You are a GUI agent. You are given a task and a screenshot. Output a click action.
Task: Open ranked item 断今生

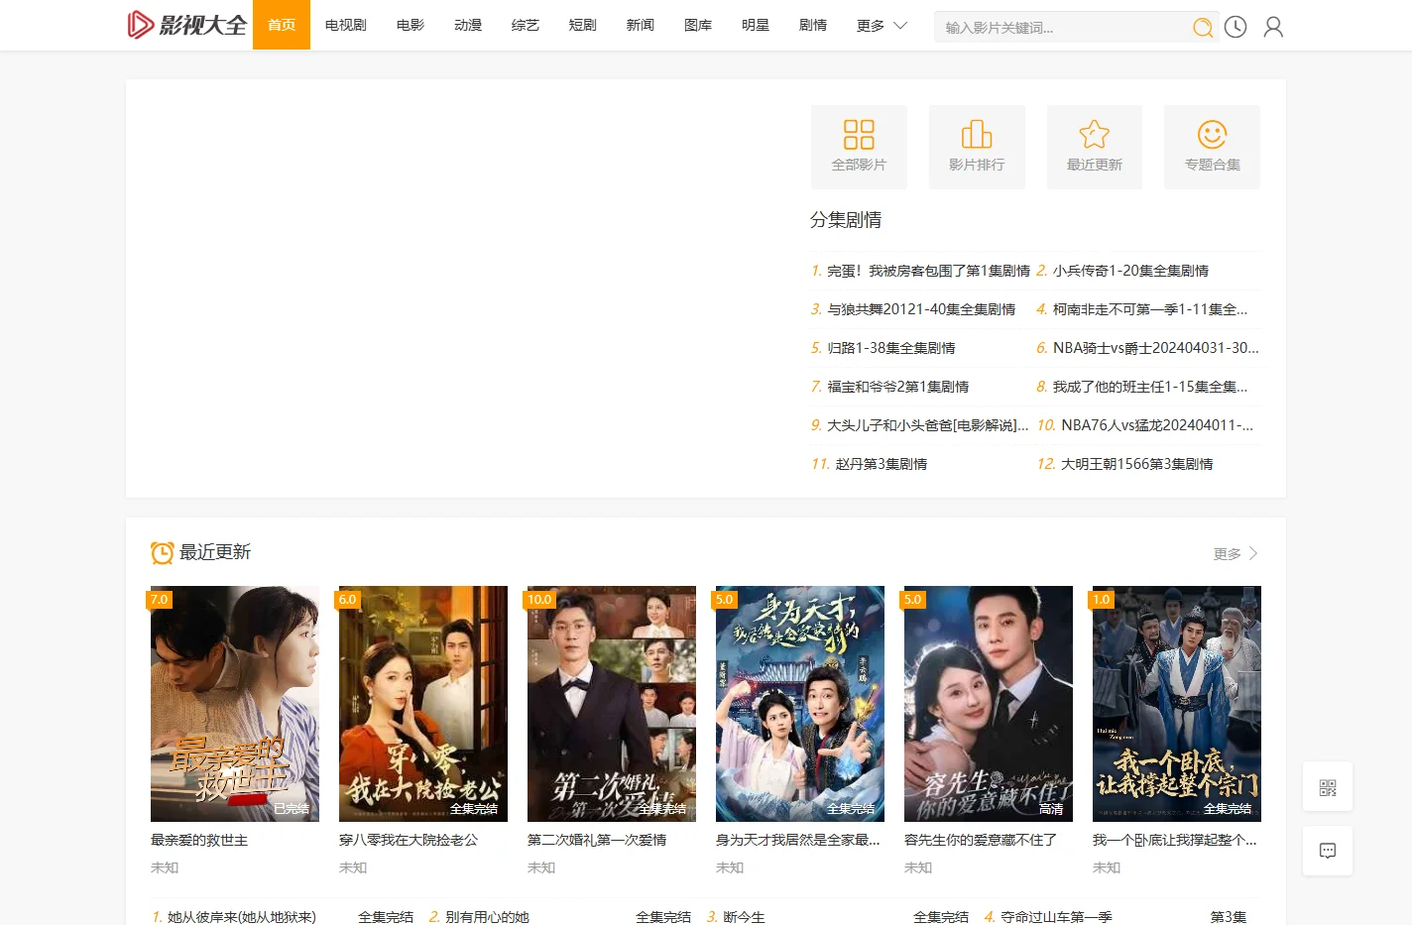tap(744, 916)
